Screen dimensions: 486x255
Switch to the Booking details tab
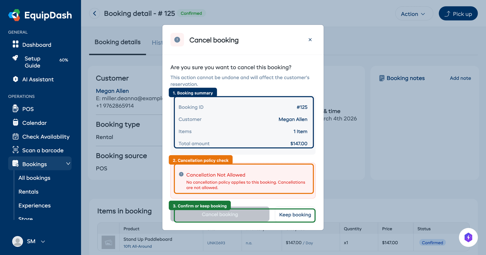117,42
